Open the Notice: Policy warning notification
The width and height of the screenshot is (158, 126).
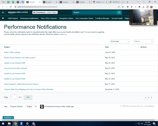click(x=12, y=52)
